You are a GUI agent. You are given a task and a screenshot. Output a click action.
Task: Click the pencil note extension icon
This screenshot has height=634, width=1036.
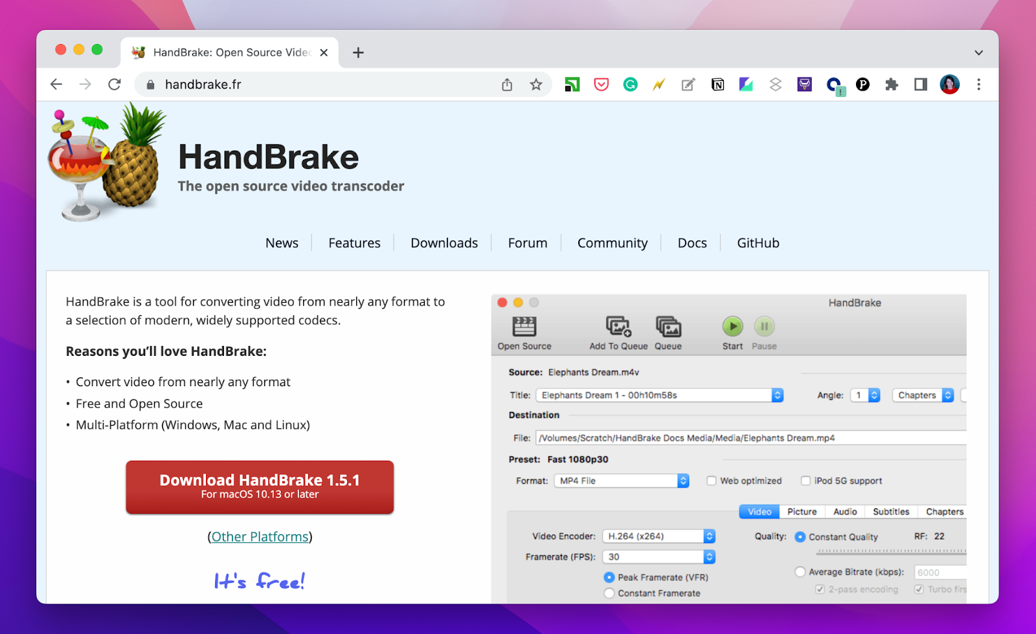(x=688, y=84)
